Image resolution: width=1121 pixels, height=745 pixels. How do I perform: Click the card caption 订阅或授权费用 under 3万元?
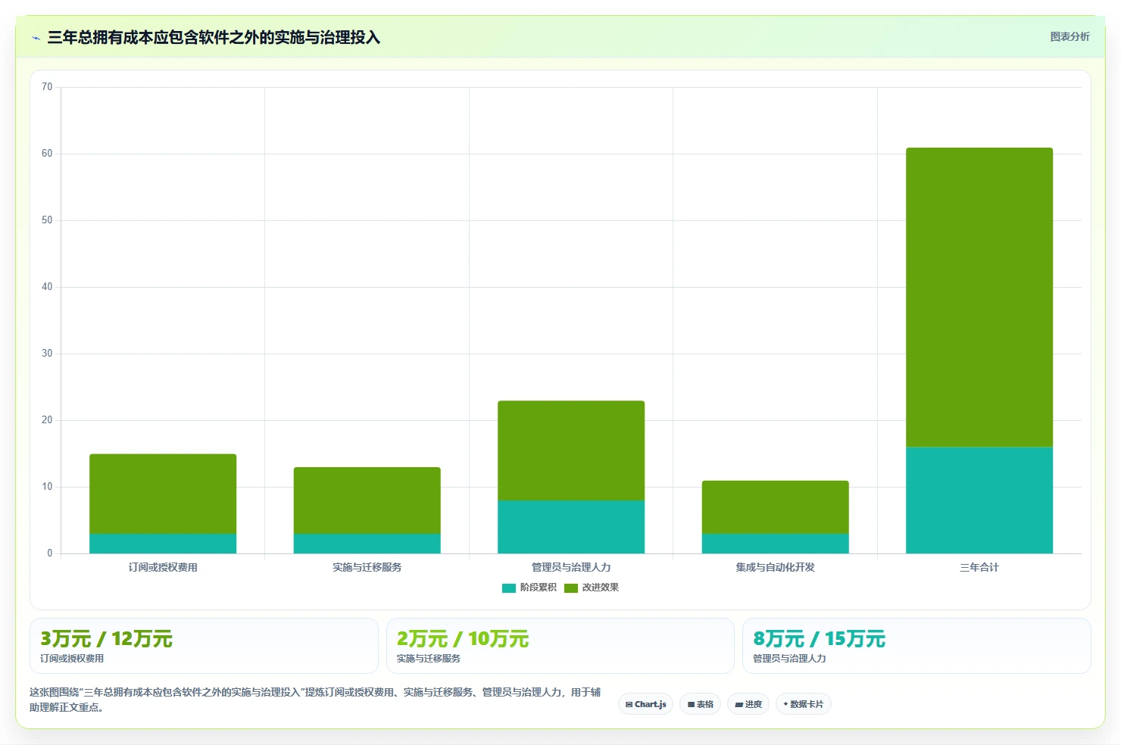[72, 659]
